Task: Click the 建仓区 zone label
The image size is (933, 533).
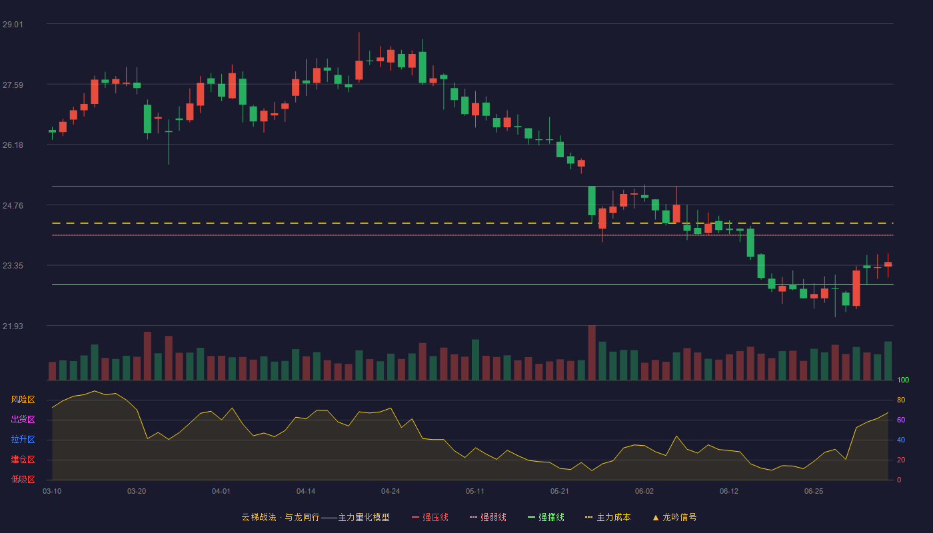Action: coord(23,460)
